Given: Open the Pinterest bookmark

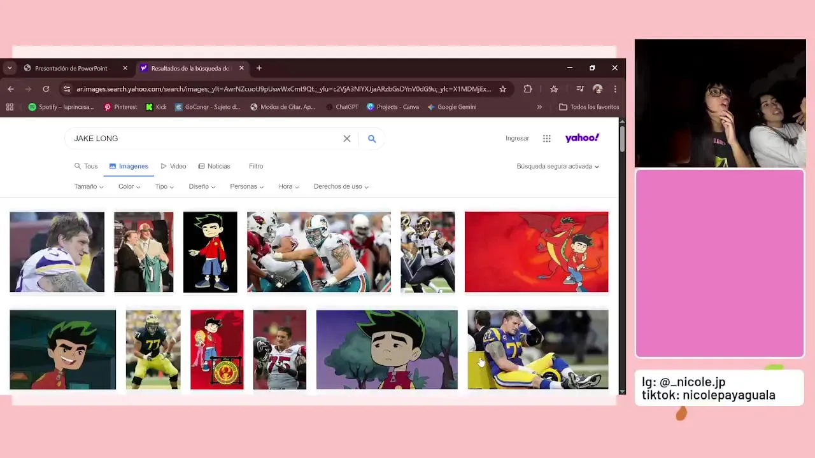Looking at the screenshot, I should [120, 107].
